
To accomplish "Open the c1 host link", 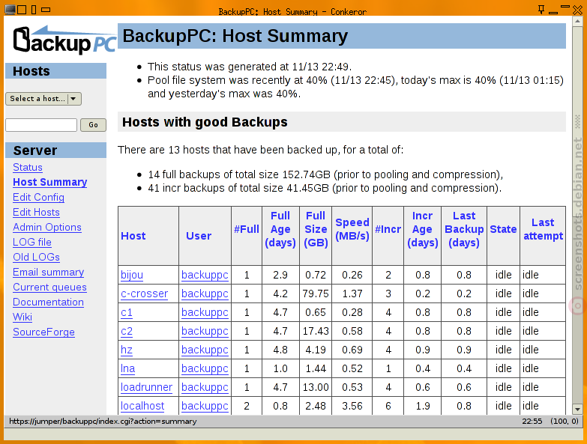I will click(127, 312).
